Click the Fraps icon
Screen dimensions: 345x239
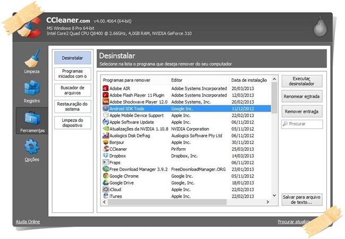(106, 163)
